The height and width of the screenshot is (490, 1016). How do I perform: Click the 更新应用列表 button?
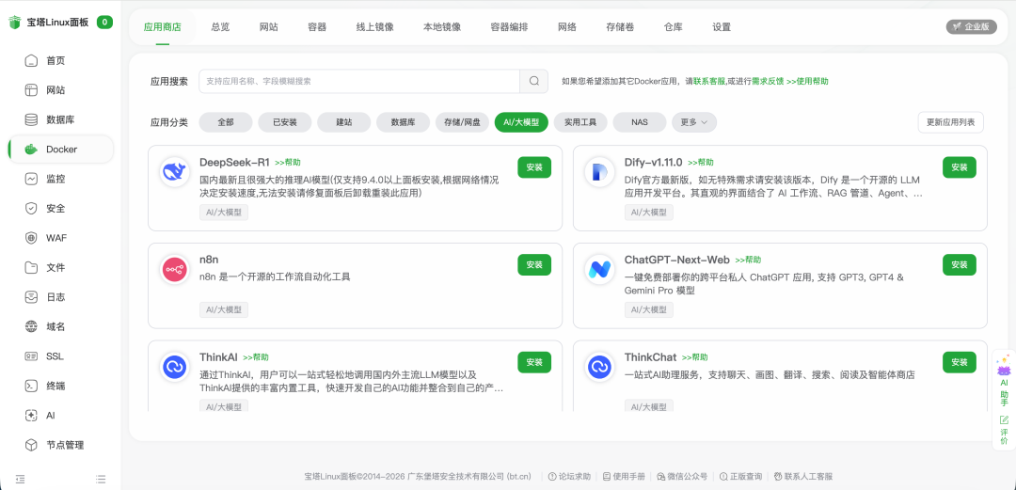pos(950,122)
